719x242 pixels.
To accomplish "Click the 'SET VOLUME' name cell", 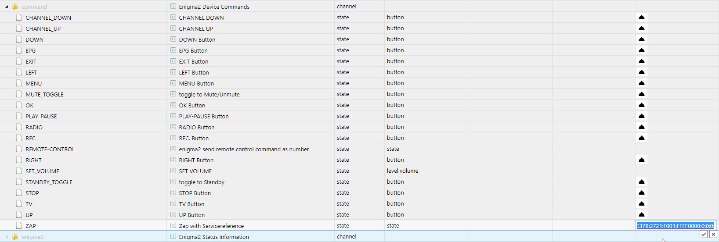I will tap(195, 171).
